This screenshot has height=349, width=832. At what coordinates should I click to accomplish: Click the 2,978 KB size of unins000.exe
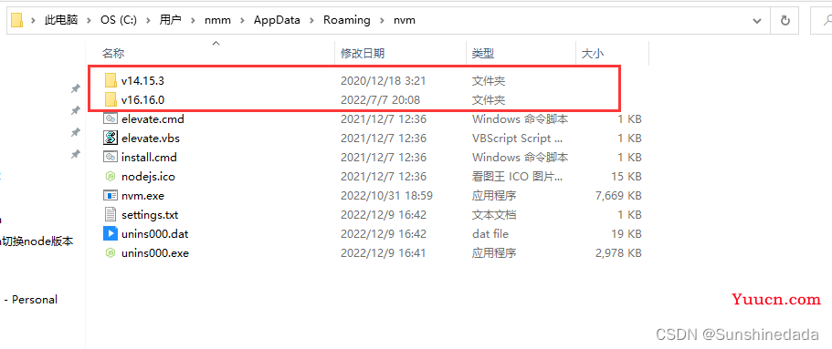click(x=618, y=252)
